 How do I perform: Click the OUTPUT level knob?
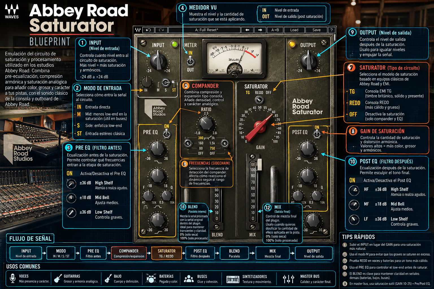pos(308,61)
